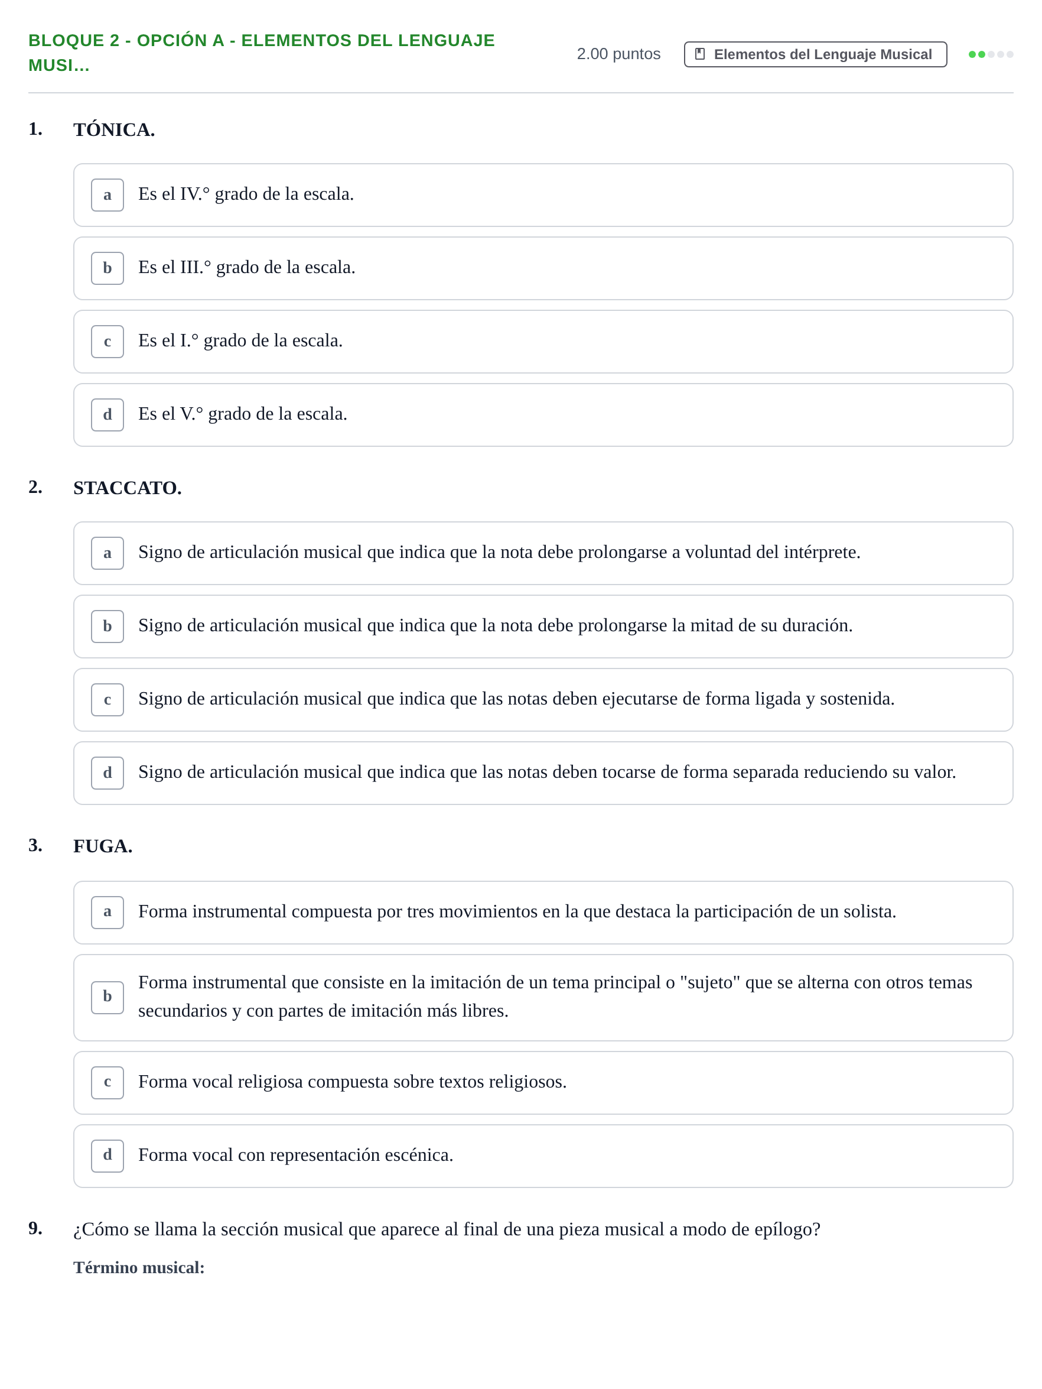
Task: Choose STACCATO option b about half duration
Action: pos(543,627)
